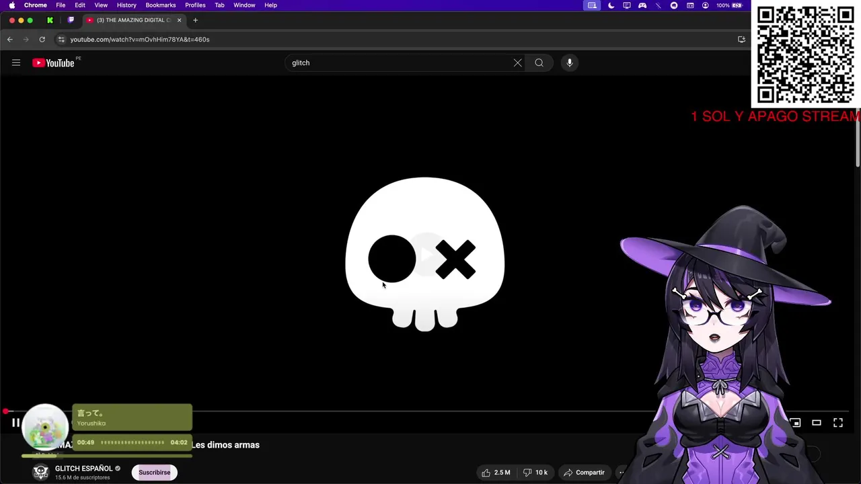This screenshot has height=484, width=861.
Task: Switch to pinned Twitch tab
Action: [x=71, y=20]
